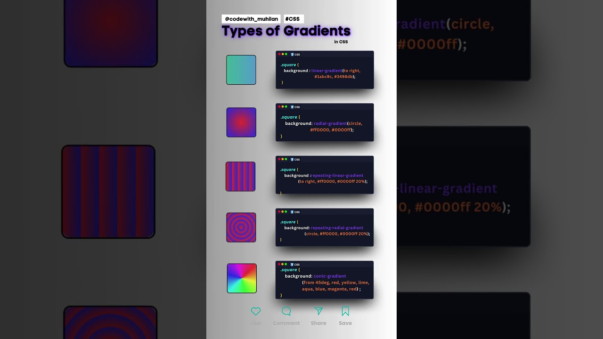
Task: Click the repeating-linear-gradient code text
Action: click(337, 176)
